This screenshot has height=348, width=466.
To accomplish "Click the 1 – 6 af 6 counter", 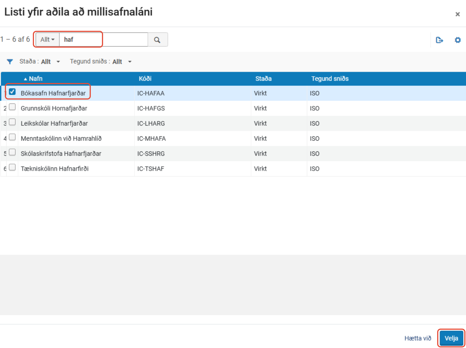I will 15,39.
